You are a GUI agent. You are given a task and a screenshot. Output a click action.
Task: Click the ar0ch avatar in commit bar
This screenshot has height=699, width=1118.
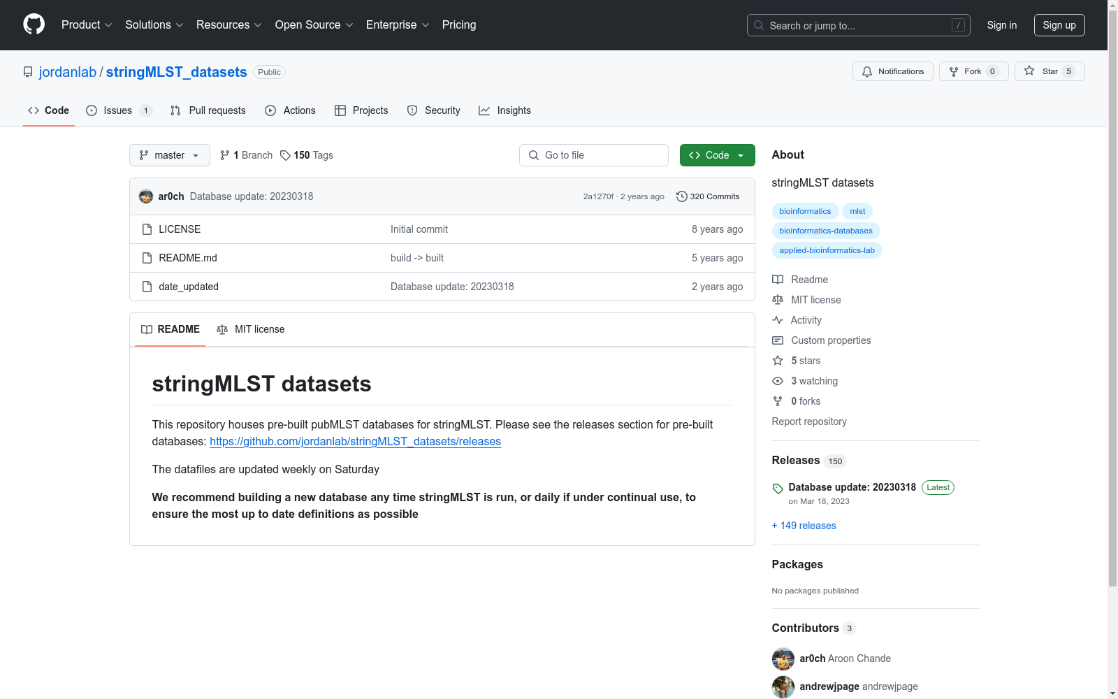(146, 196)
